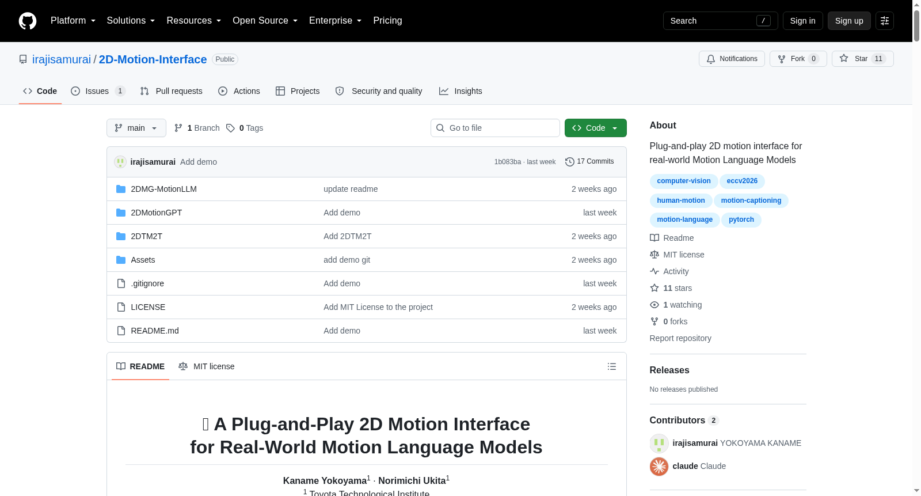Viewport: 921px width, 496px height.
Task: Click the Assets folder icon
Action: coord(121,260)
